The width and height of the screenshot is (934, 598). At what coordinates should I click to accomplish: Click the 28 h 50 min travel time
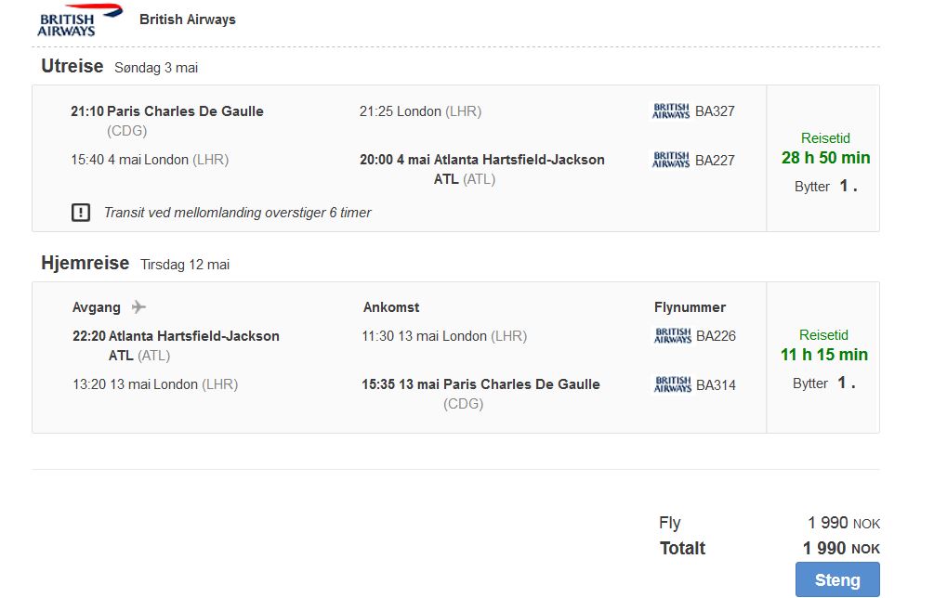coord(825,158)
